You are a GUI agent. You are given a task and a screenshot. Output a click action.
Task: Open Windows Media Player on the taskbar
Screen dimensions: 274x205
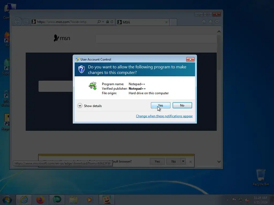coord(90,200)
